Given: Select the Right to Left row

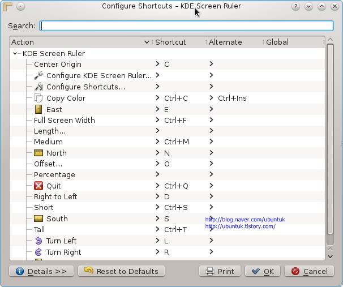Looking at the screenshot, I should [x=168, y=196].
